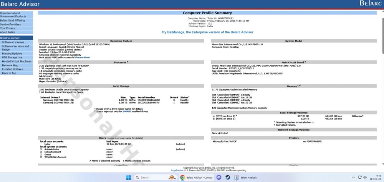Jump to Hosted Virtual Machines section
Image resolution: width=384 pixels, height=182 pixels.
click(17, 61)
